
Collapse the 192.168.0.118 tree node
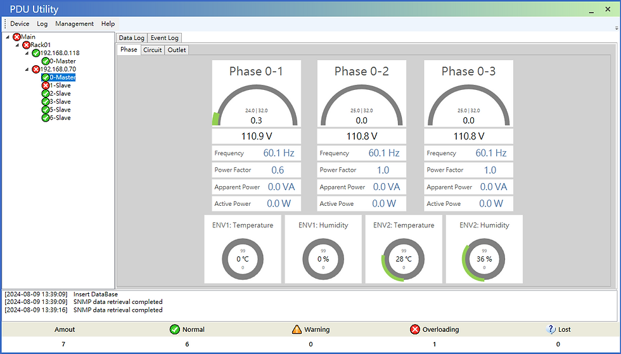point(27,53)
